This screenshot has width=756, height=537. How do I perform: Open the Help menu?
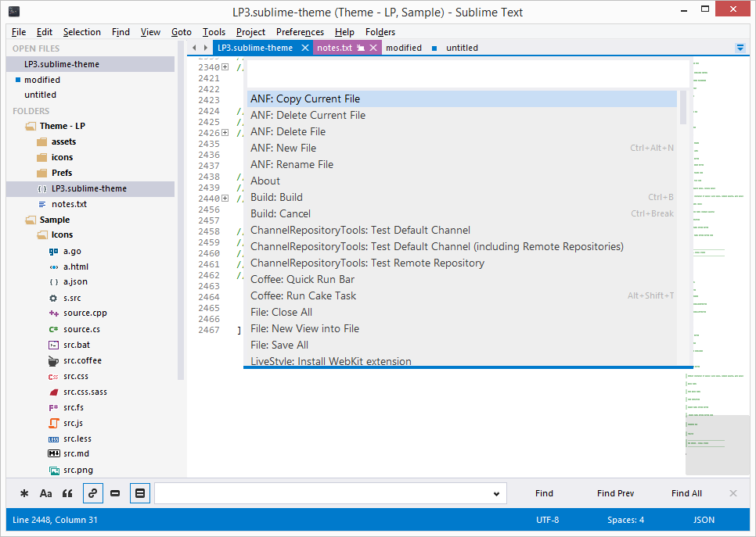coord(344,32)
